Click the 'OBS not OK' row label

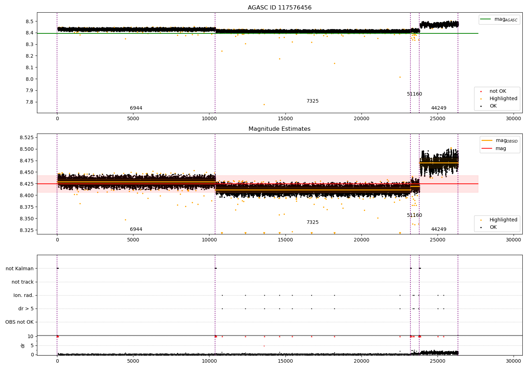click(19, 322)
